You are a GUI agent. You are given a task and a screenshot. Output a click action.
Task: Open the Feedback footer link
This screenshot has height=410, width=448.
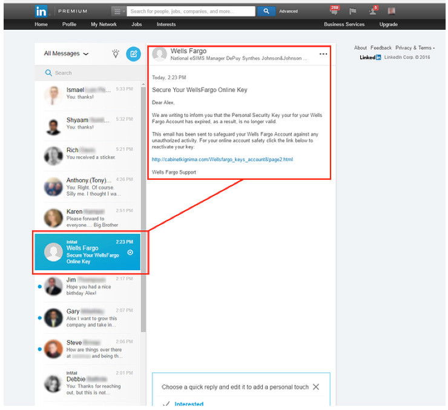381,48
